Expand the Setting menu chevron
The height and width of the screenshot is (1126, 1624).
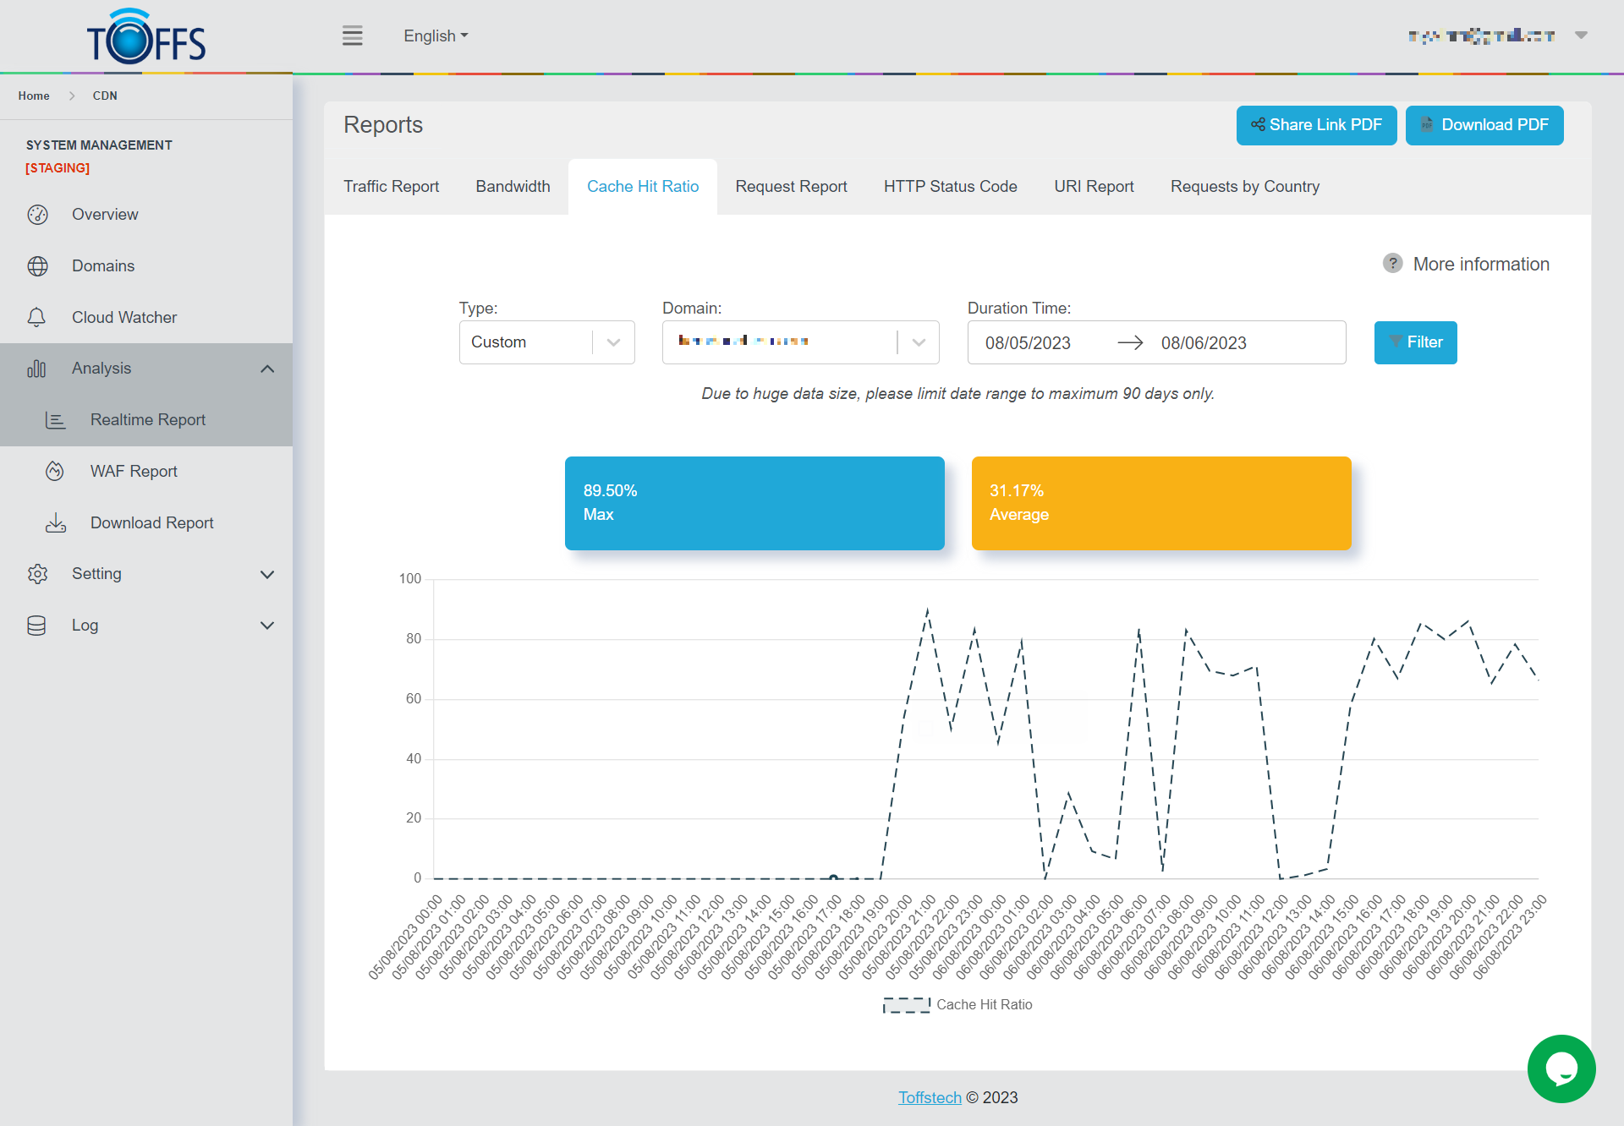(267, 574)
